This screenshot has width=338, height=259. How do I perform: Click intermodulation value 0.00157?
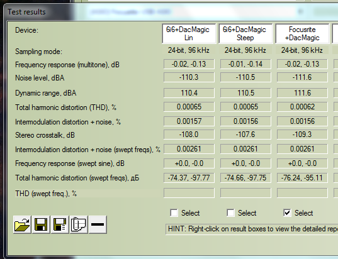[x=189, y=121]
